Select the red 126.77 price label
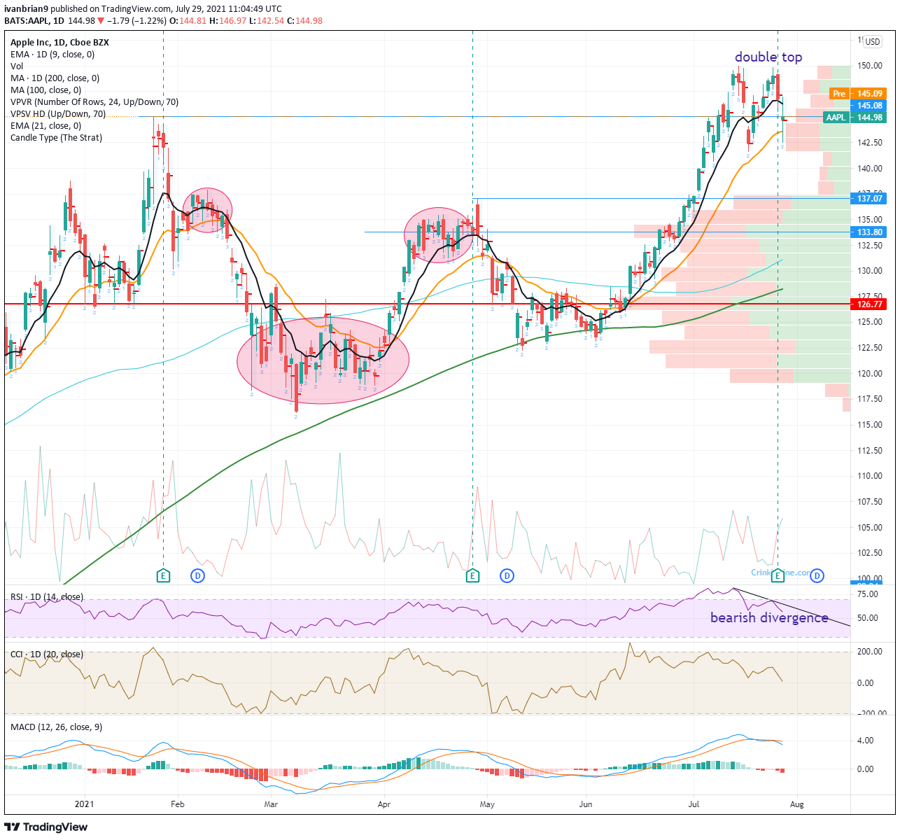Image resolution: width=900 pixels, height=840 pixels. click(x=870, y=304)
